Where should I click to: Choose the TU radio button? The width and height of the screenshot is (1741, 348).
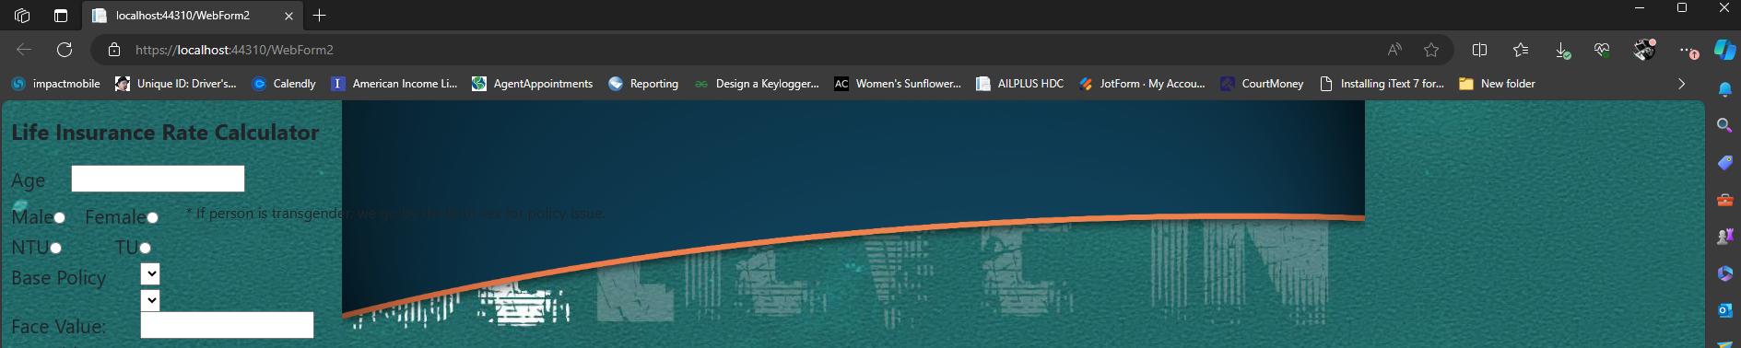145,248
